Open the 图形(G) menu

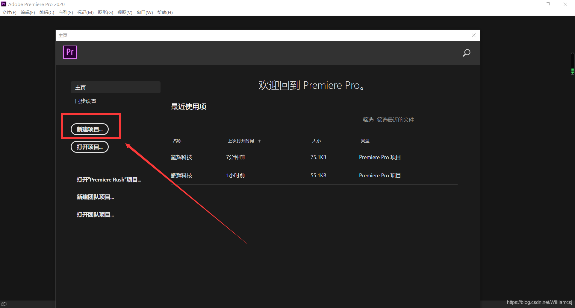[105, 12]
